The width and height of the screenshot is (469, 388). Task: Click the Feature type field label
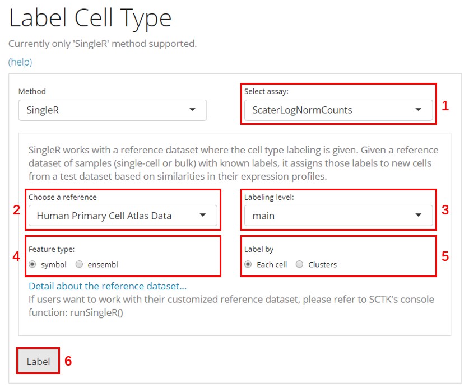coord(50,249)
